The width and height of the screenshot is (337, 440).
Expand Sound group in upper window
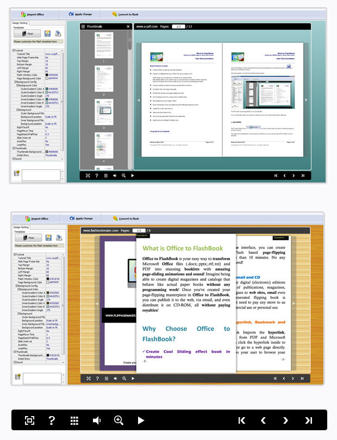tap(14, 159)
